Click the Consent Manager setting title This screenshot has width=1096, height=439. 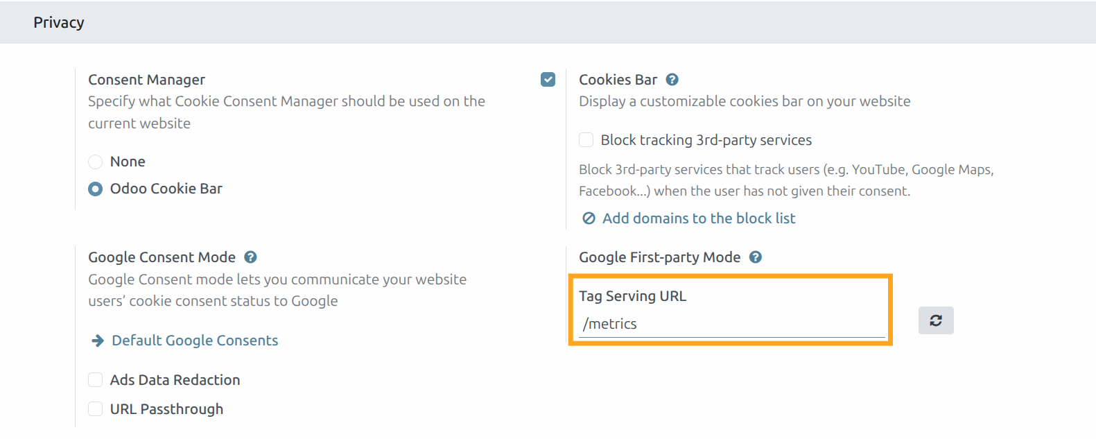(x=146, y=80)
